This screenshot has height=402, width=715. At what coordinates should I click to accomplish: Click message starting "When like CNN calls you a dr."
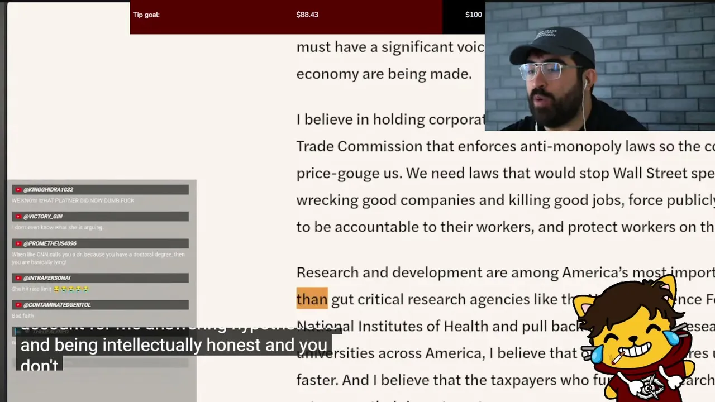pyautogui.click(x=98, y=258)
